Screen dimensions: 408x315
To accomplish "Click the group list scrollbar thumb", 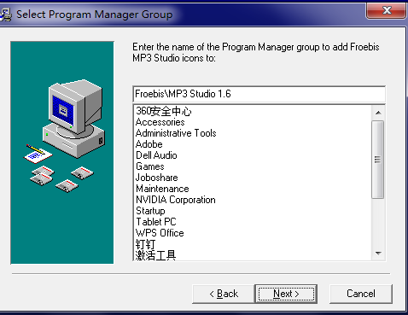I will 378,160.
